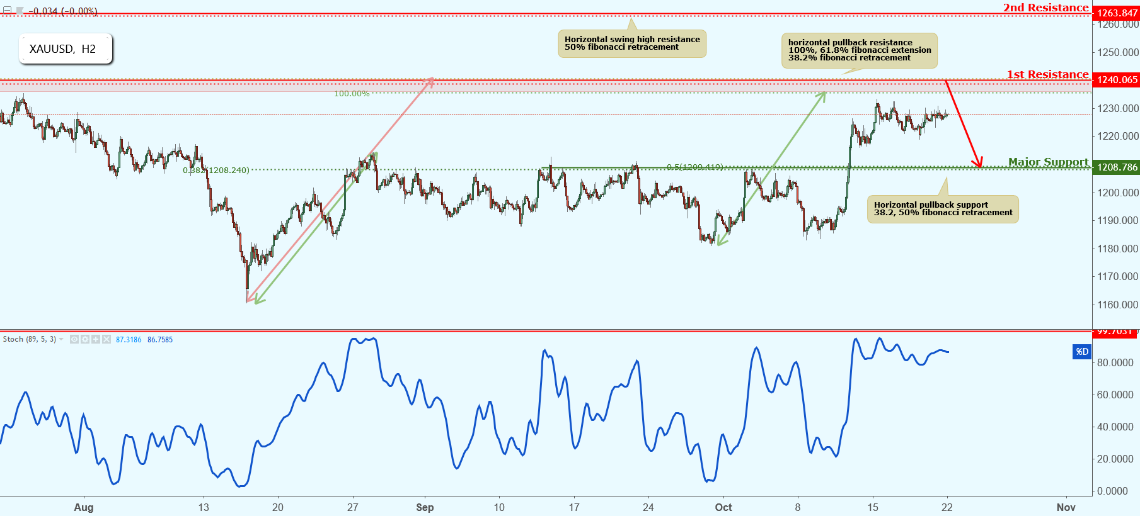The image size is (1140, 516).
Task: Select the Major Support label
Action: tap(1049, 162)
